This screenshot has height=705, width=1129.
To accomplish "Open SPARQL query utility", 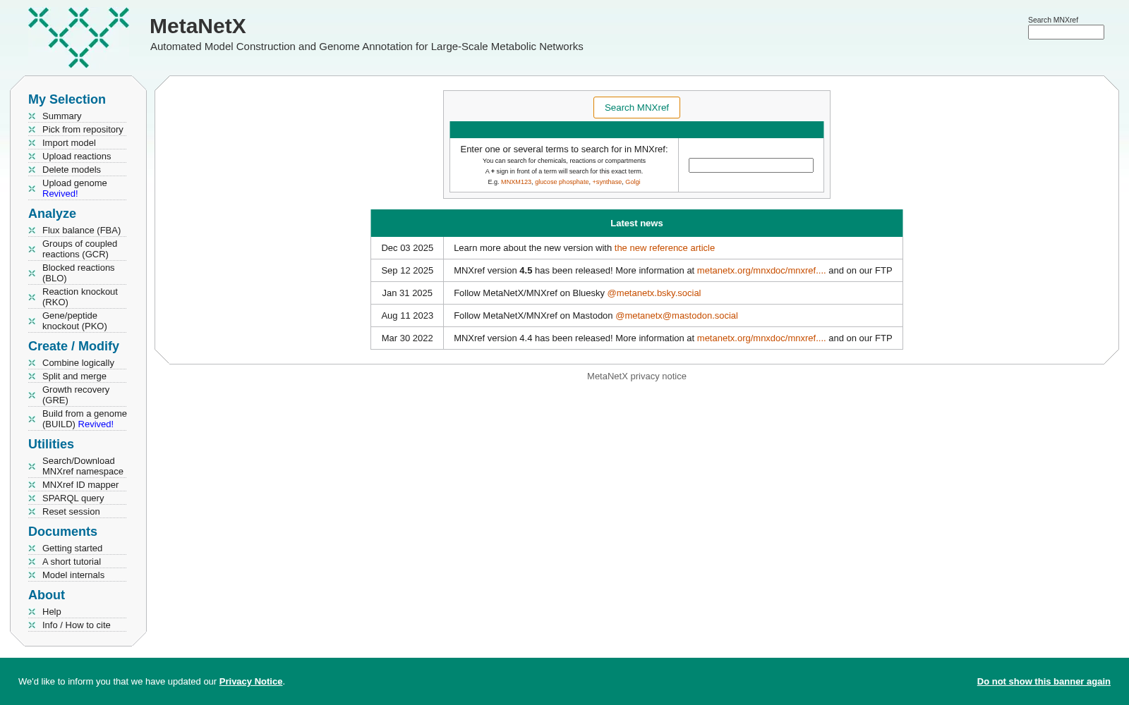I will click(x=73, y=498).
